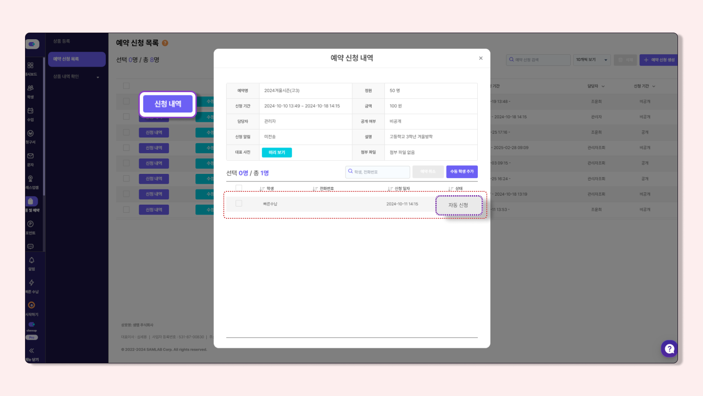Click the 삭제 delete button
703x396 pixels.
tap(626, 60)
